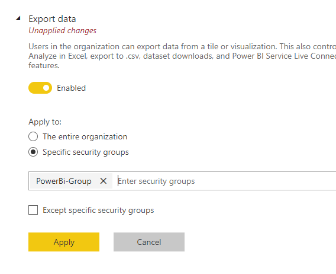Toggle the Enabled switch off
This screenshot has height=274, width=336.
(x=40, y=88)
